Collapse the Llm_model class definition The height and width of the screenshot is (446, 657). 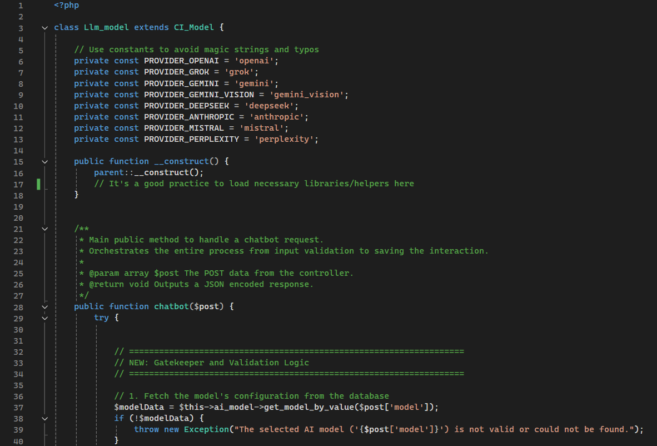click(x=44, y=27)
